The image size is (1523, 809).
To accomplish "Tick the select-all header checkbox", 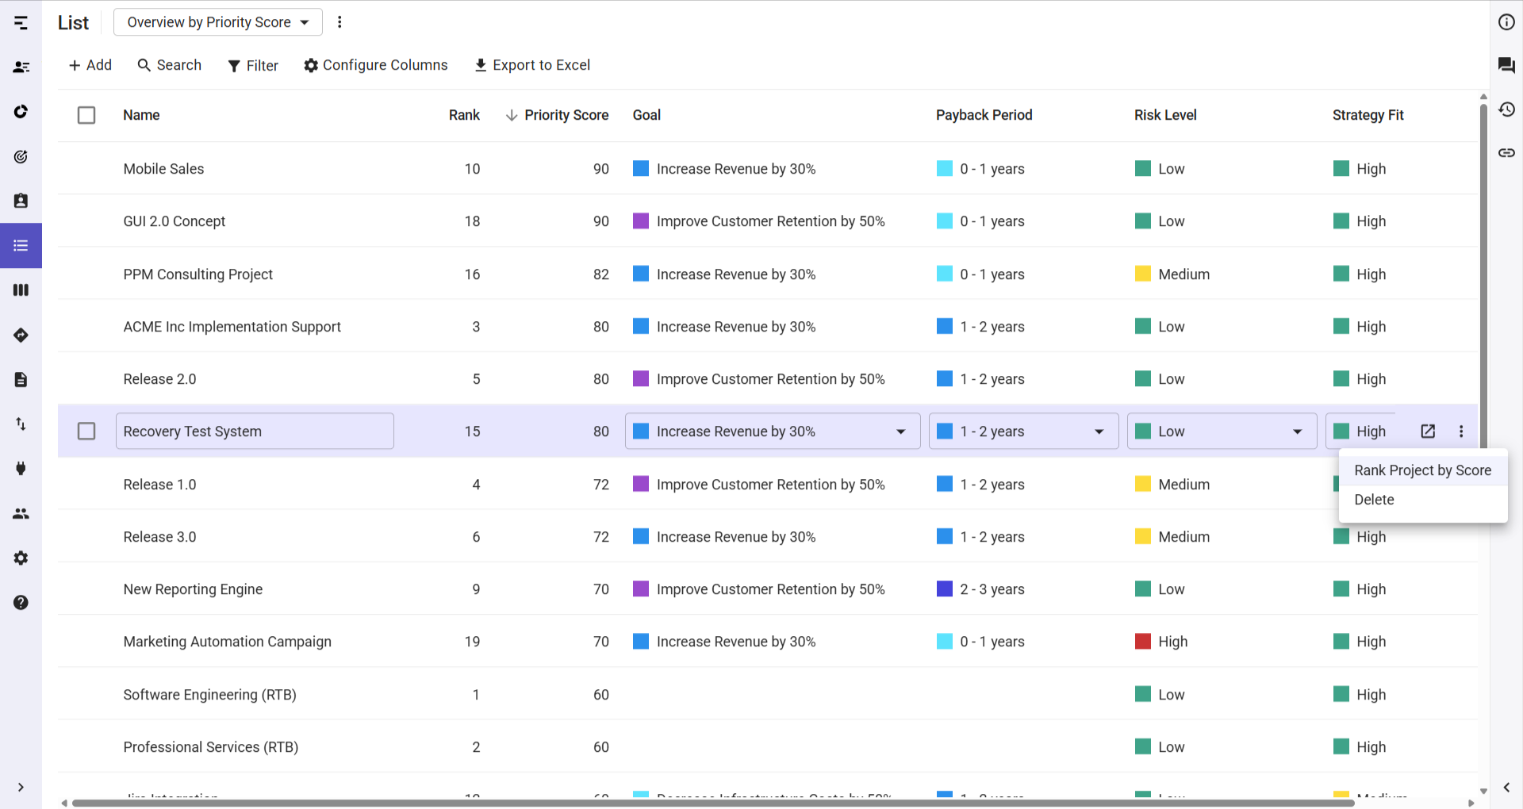I will point(86,115).
